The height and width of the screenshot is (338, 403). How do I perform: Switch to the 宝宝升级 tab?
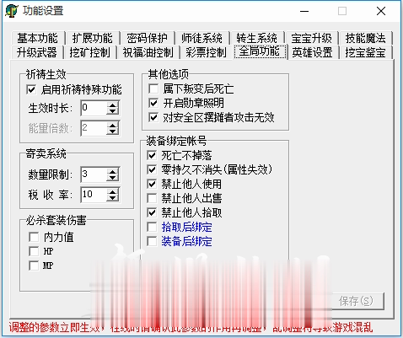point(311,38)
